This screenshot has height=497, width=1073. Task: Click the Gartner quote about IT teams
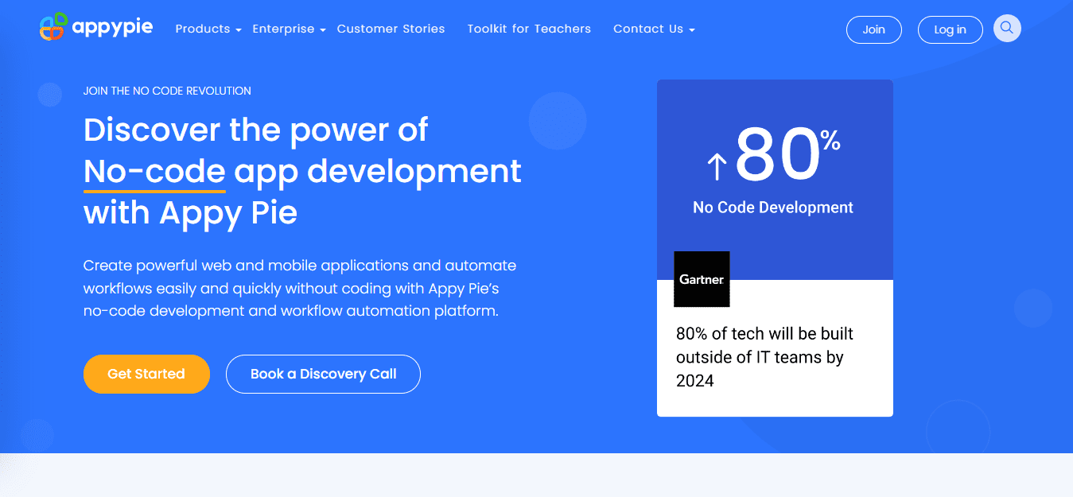[x=764, y=357]
